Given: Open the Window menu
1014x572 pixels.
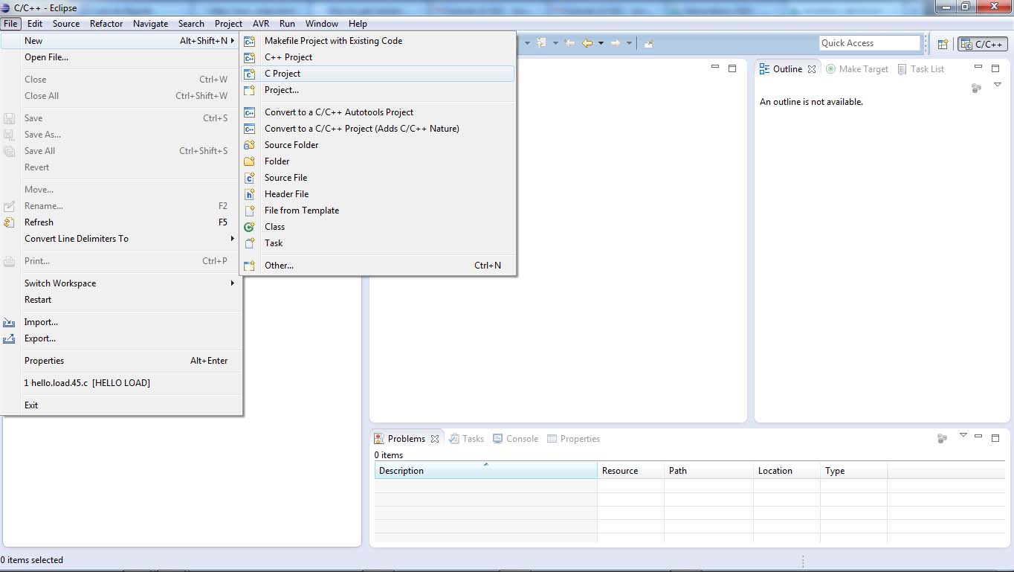Looking at the screenshot, I should pos(322,24).
